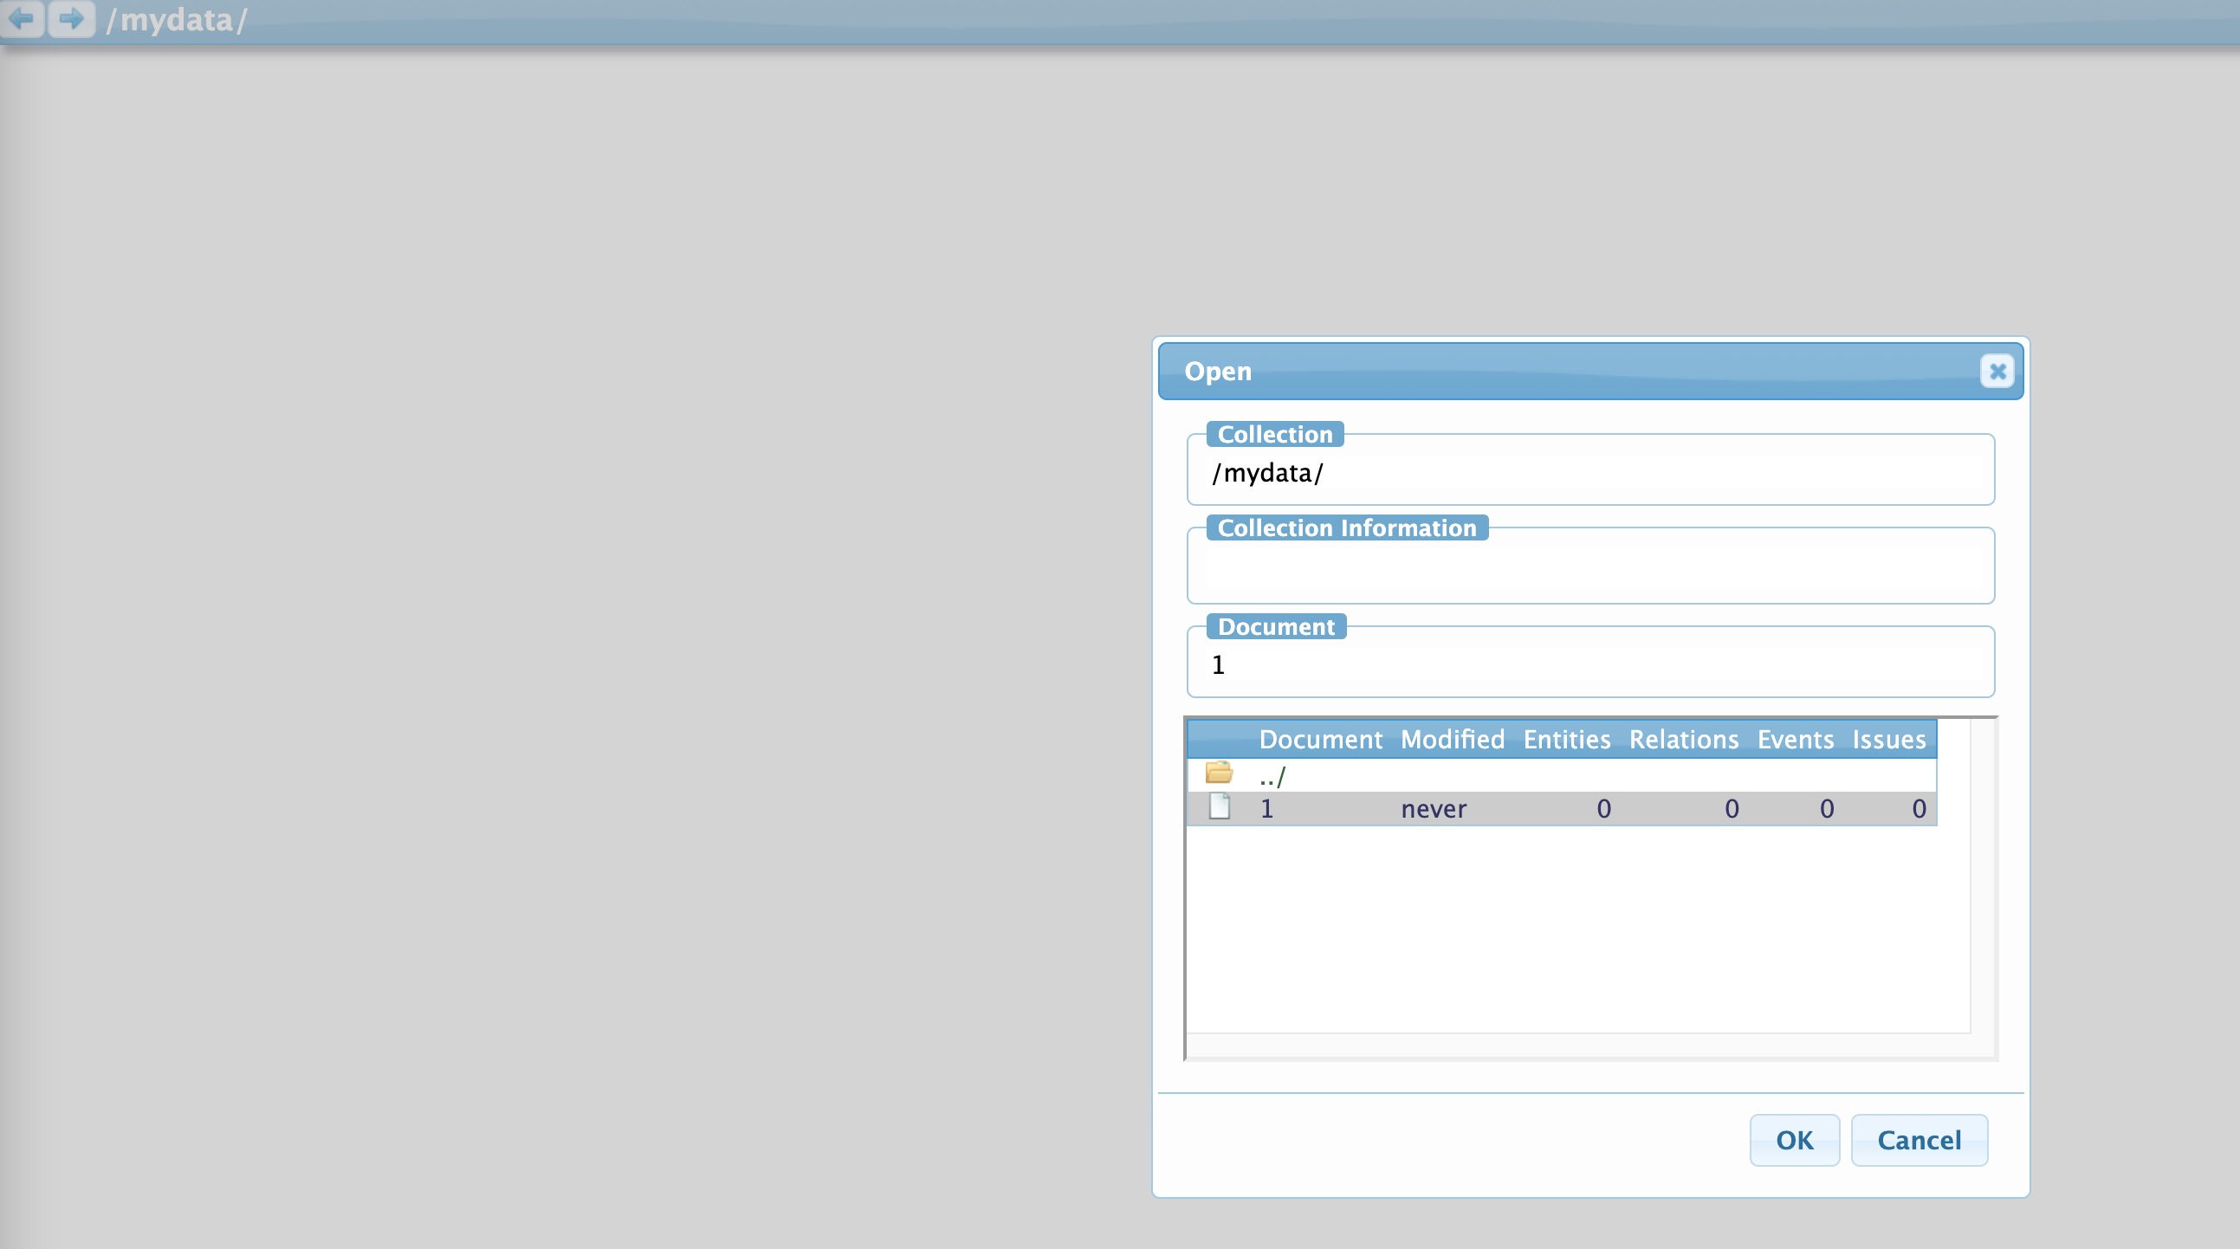Focus the Collection path input field
The width and height of the screenshot is (2240, 1249).
point(1589,473)
